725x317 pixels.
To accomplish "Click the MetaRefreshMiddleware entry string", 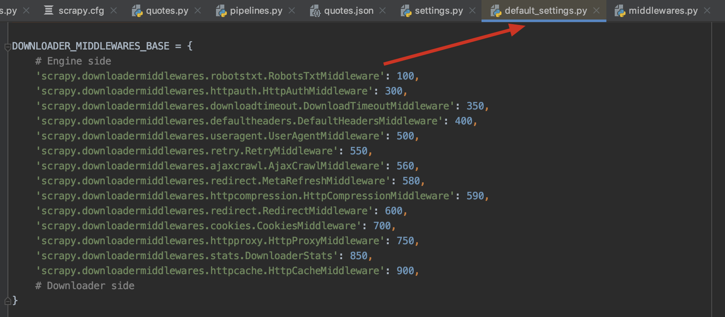I will coord(213,181).
